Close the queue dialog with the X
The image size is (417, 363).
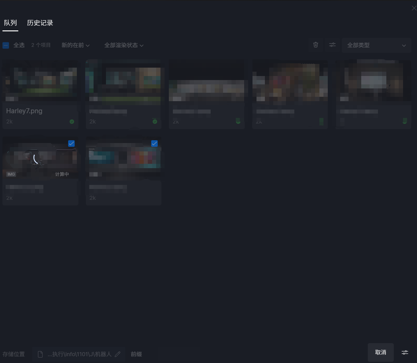[414, 8]
